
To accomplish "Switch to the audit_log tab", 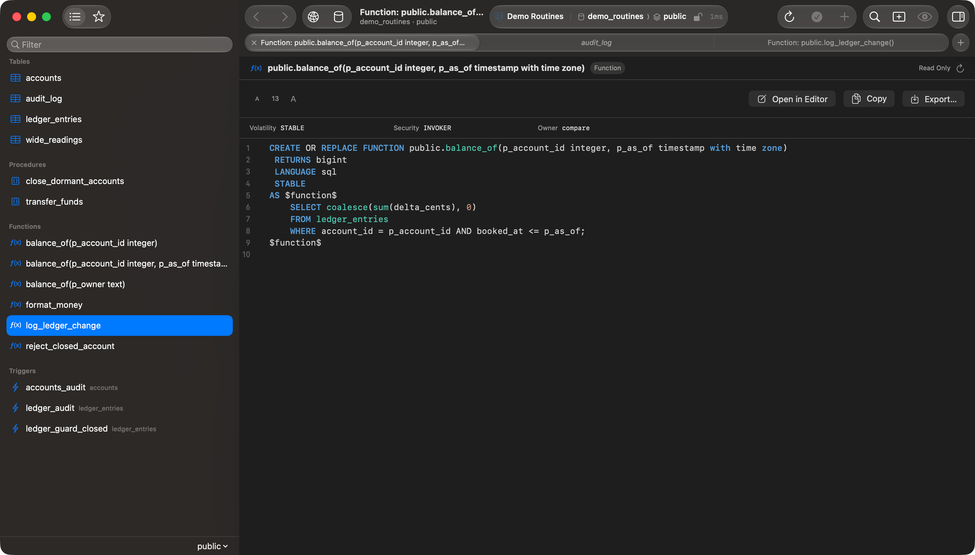I will point(596,43).
